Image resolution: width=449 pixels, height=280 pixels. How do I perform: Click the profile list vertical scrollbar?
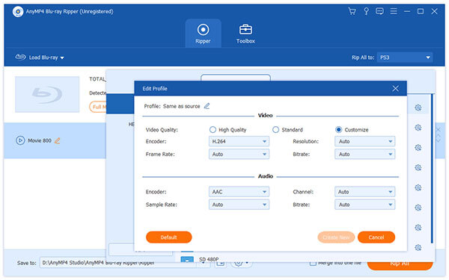[432, 169]
